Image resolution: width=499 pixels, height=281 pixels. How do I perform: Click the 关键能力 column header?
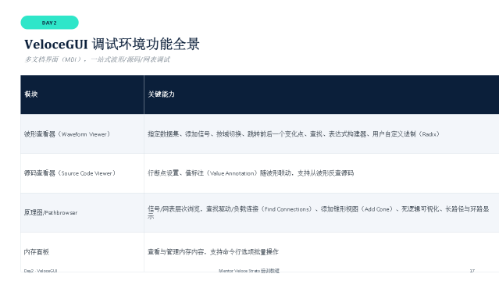point(322,94)
